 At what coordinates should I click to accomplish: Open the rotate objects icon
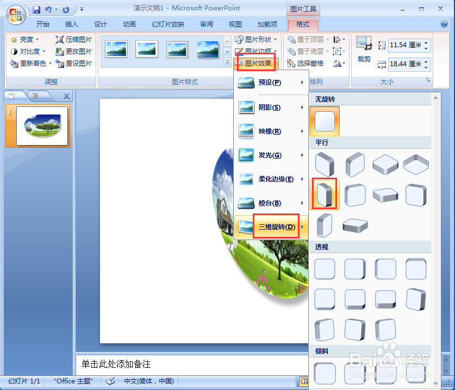[339, 64]
